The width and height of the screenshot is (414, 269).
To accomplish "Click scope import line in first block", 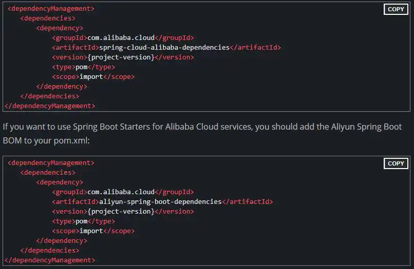I will click(93, 77).
